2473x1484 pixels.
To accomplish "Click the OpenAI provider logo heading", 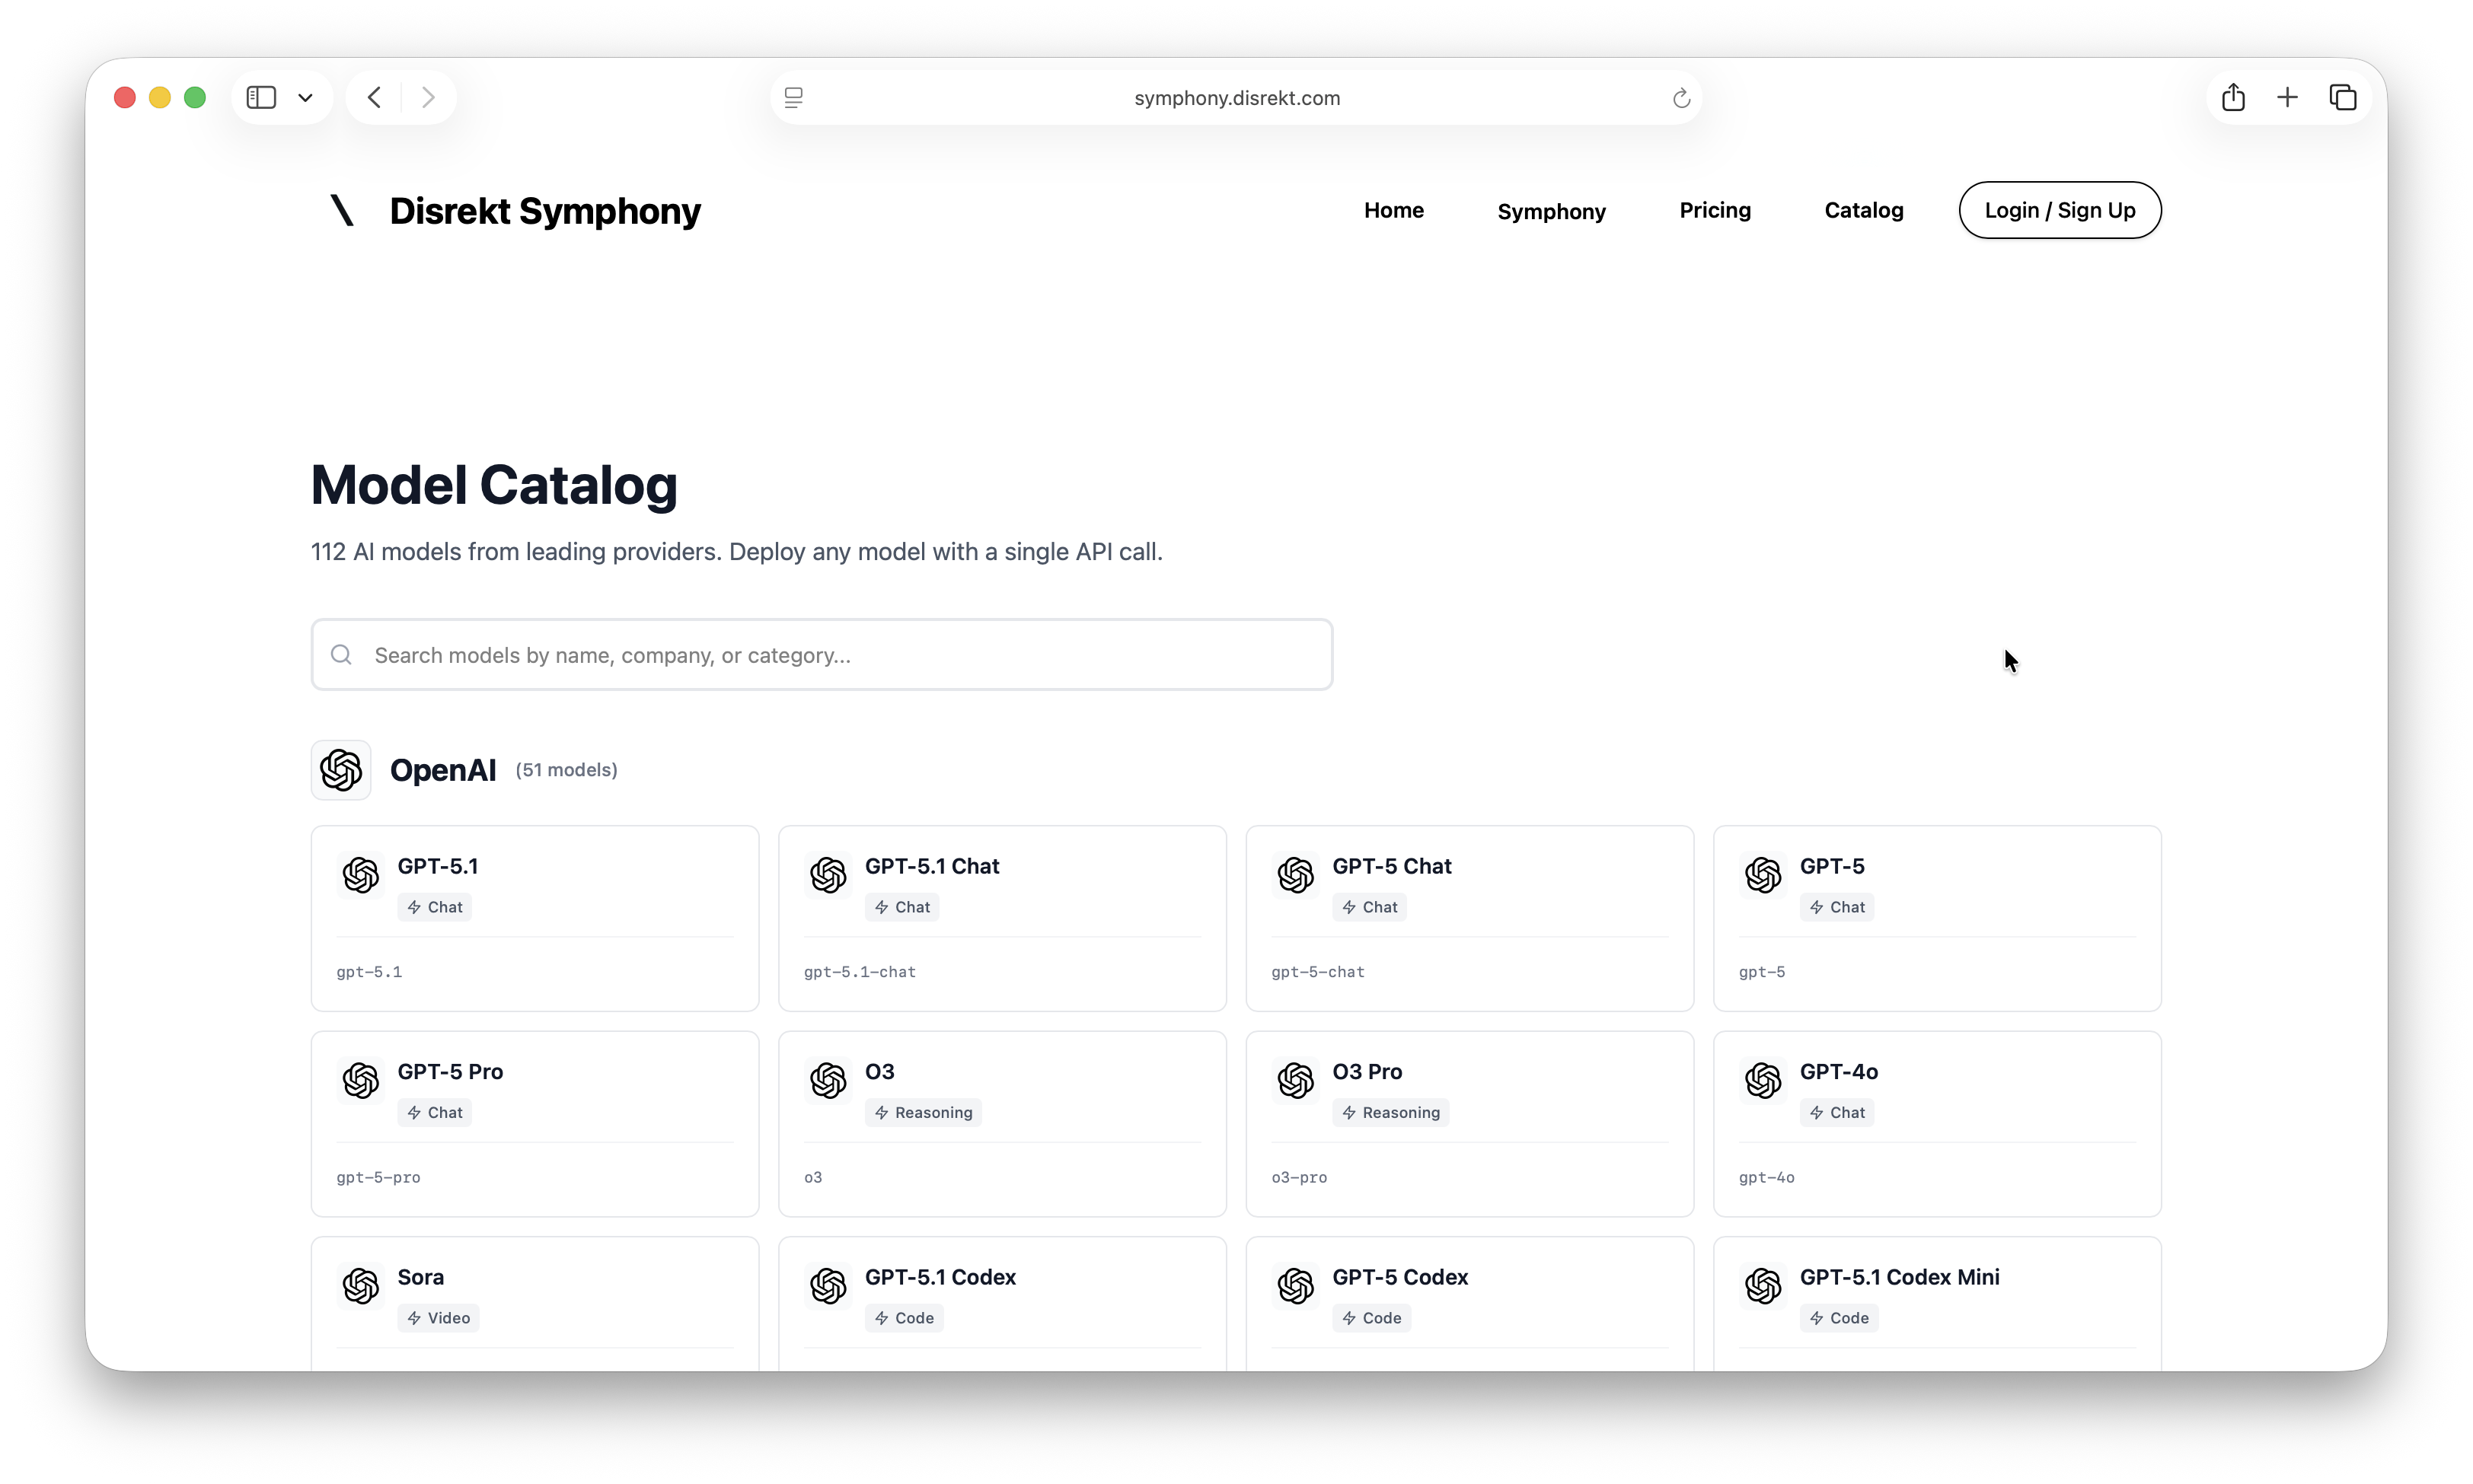I will tap(341, 770).
